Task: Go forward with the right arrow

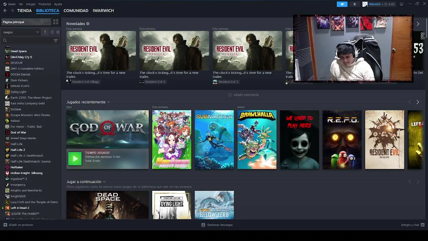Action: pos(12,11)
